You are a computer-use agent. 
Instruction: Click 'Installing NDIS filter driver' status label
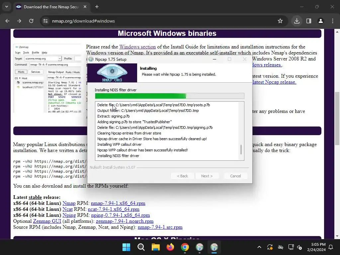(x=116, y=90)
